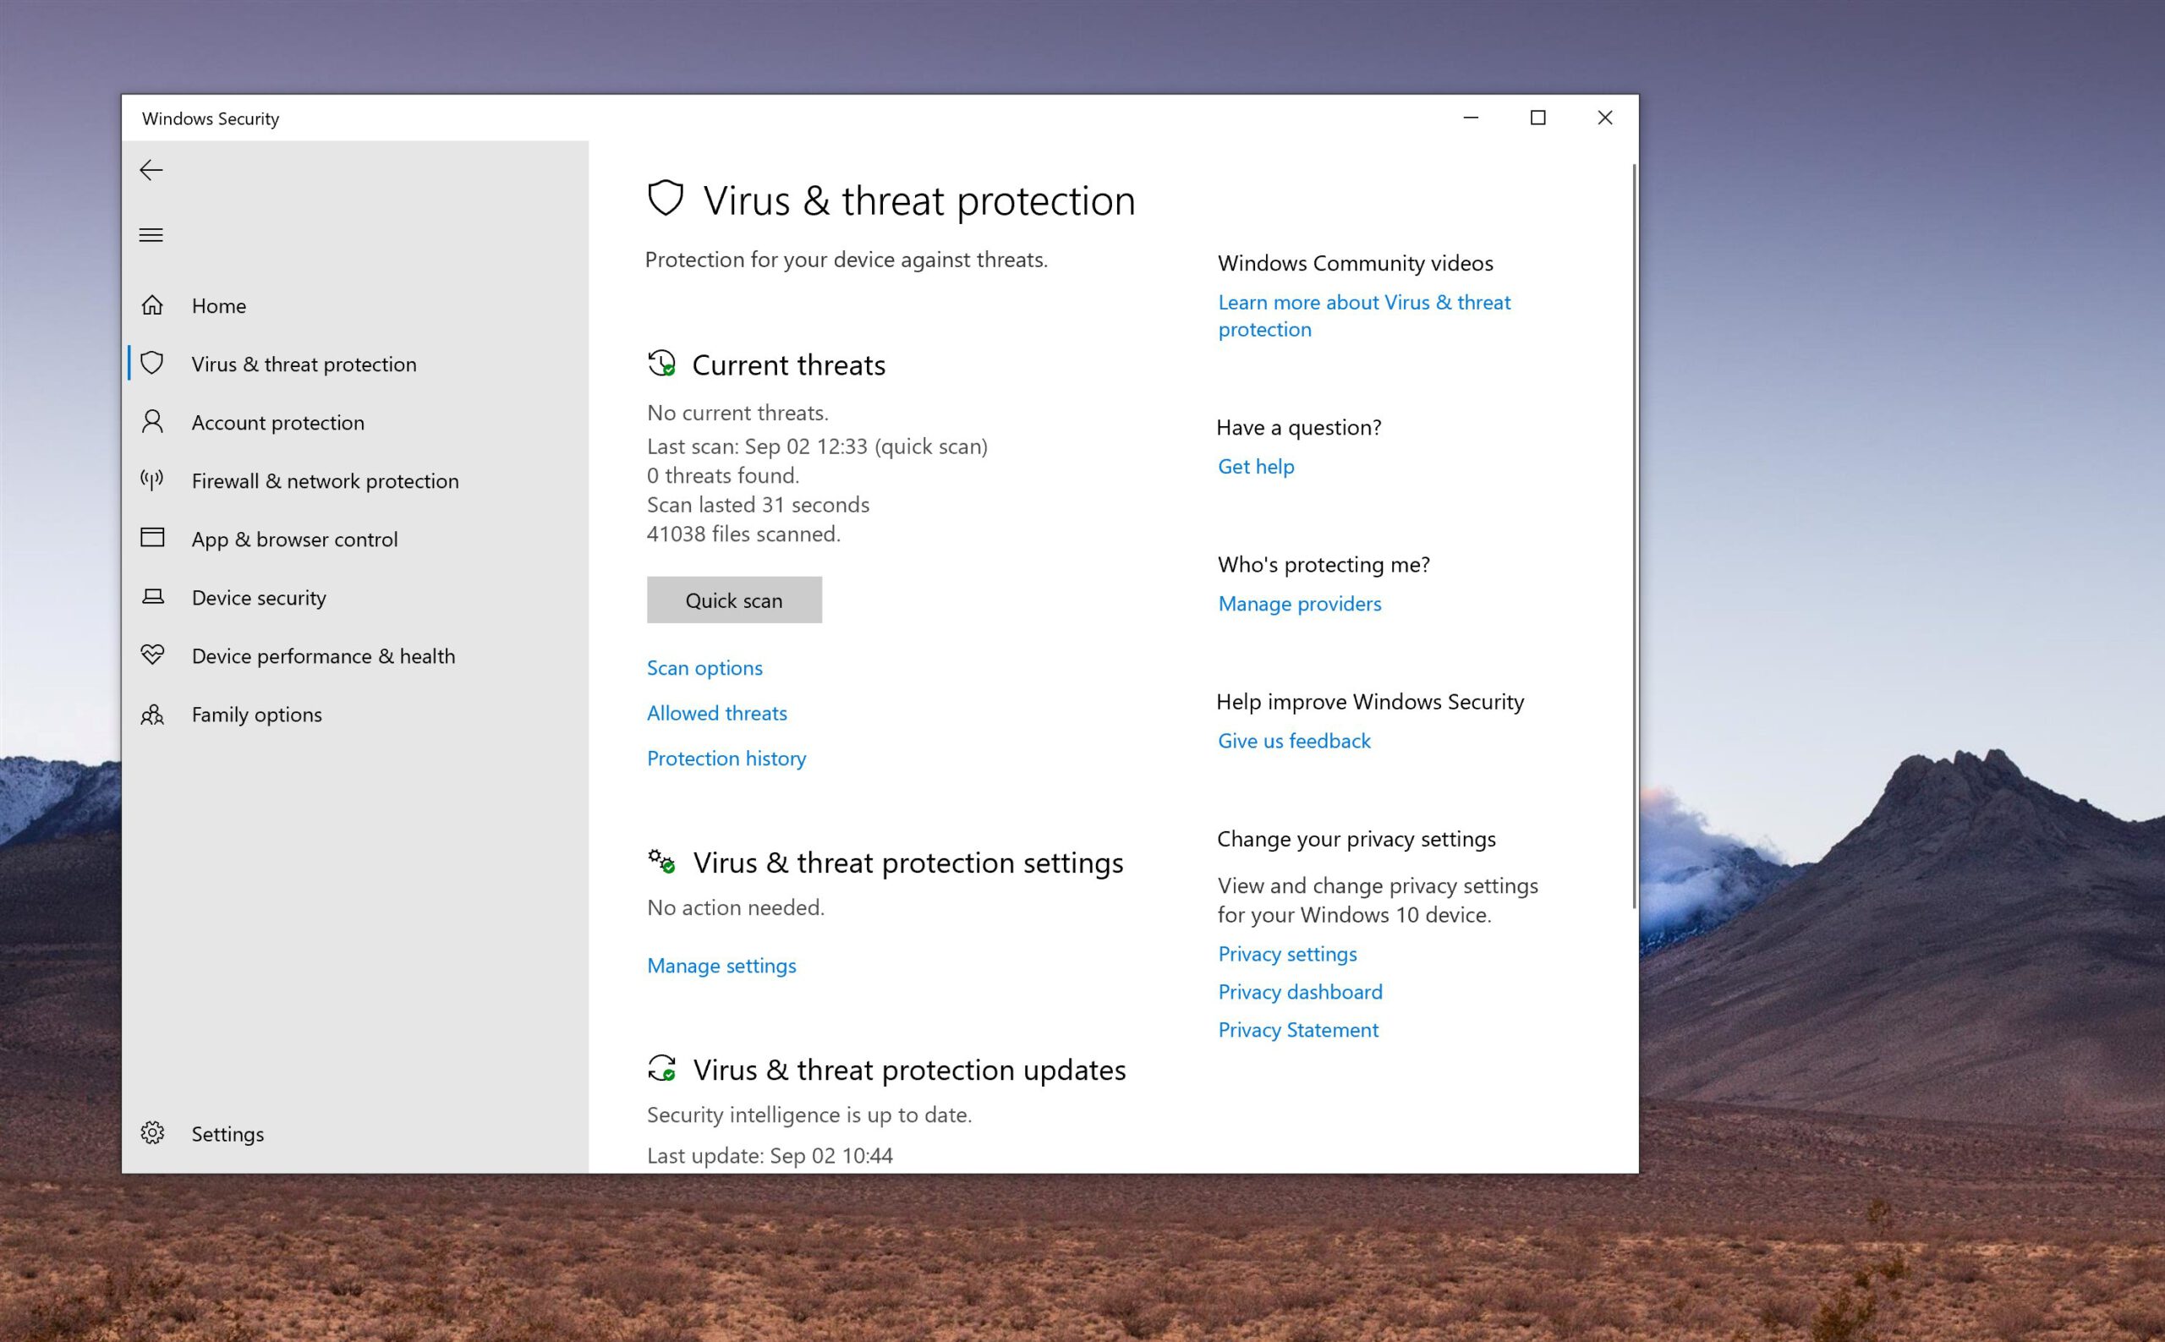
Task: Open Settings at sidebar bottom
Action: [x=355, y=1134]
